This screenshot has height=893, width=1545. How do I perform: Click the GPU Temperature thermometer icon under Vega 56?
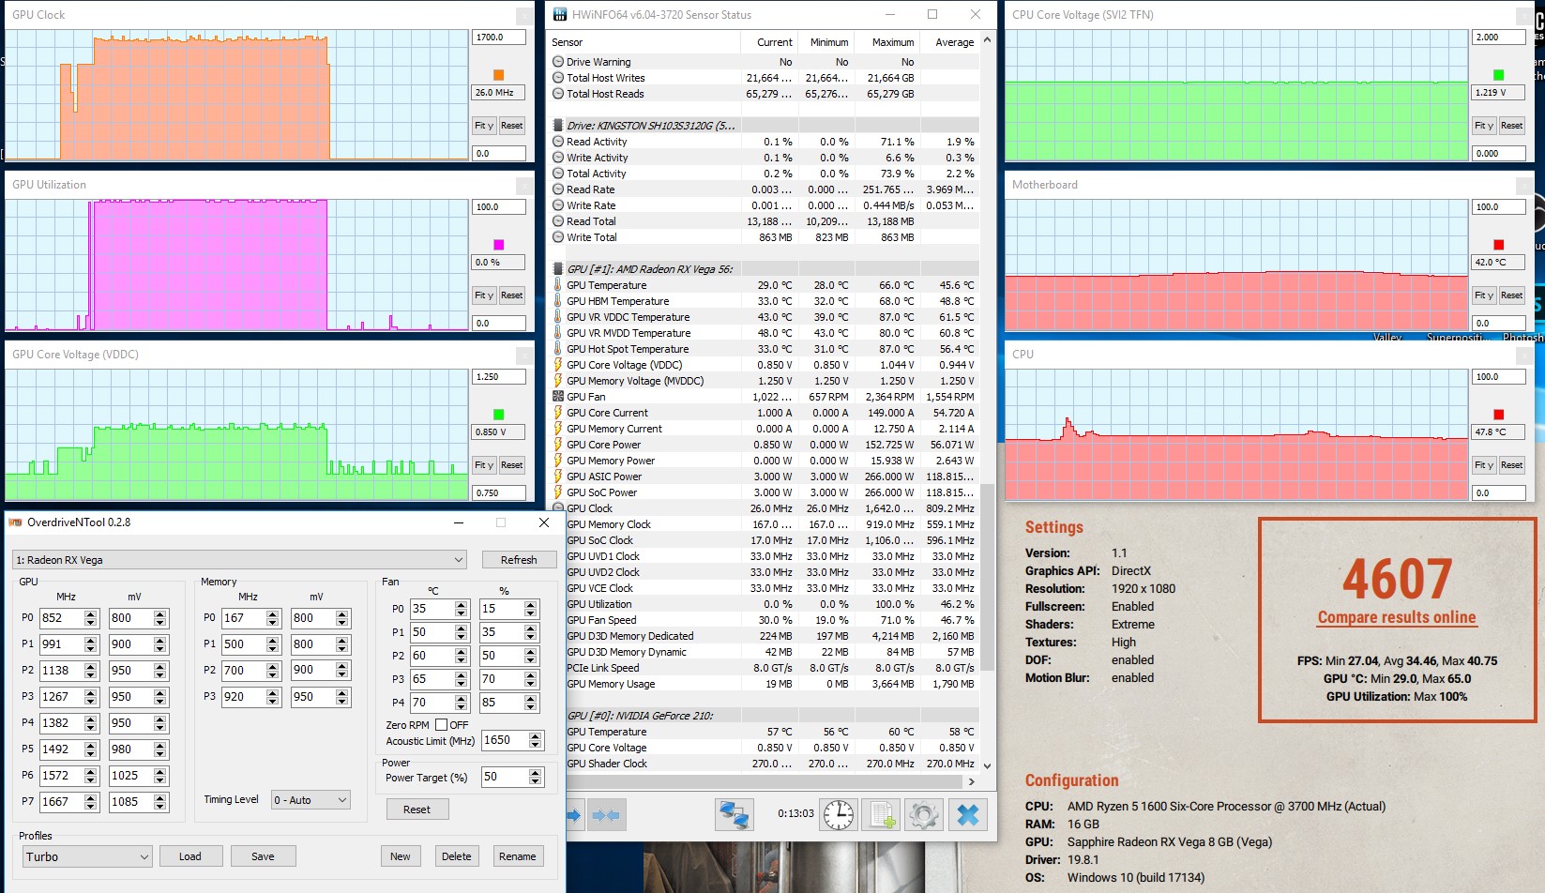558,285
